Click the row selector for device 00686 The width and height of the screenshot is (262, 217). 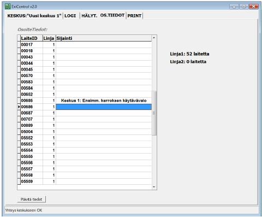(x=19, y=107)
